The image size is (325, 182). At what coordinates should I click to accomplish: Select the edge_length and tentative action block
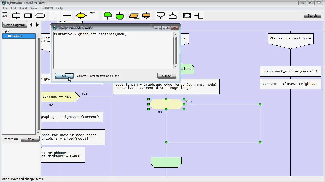[x=166, y=86]
